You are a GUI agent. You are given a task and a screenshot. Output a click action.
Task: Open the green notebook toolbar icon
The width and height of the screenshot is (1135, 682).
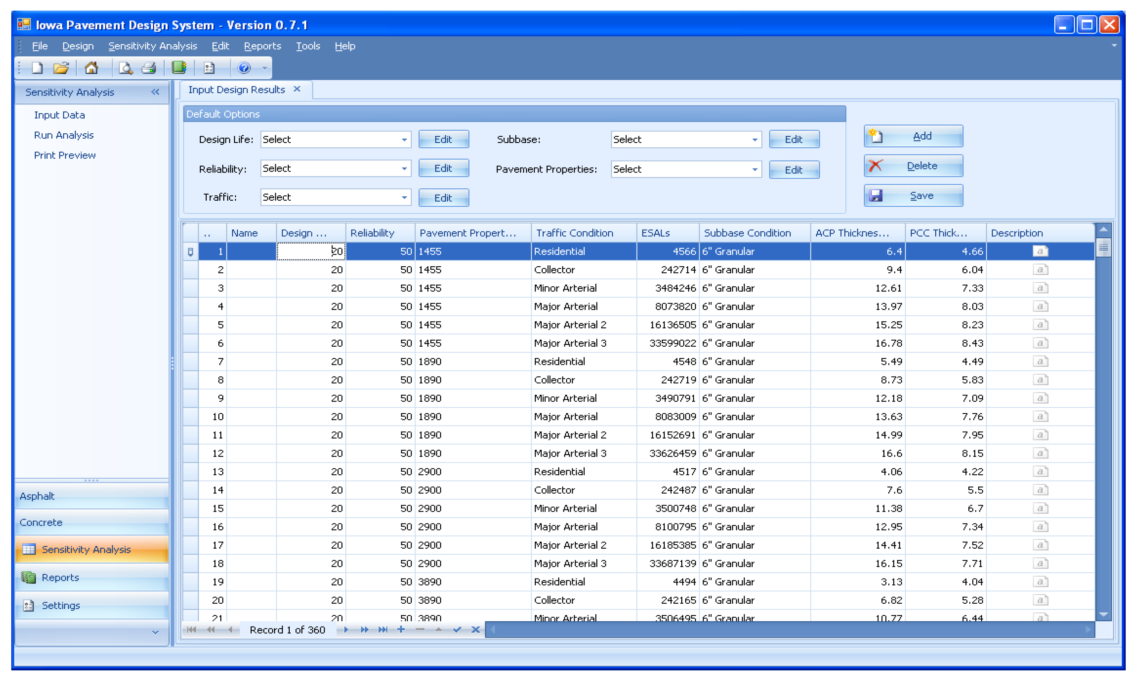tap(178, 68)
